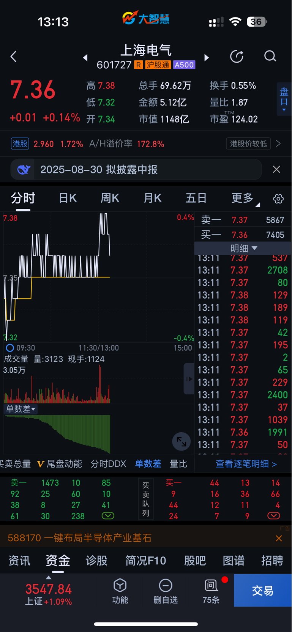Open the 盘口 dropdown panel
The width and height of the screenshot is (292, 632).
point(284,99)
